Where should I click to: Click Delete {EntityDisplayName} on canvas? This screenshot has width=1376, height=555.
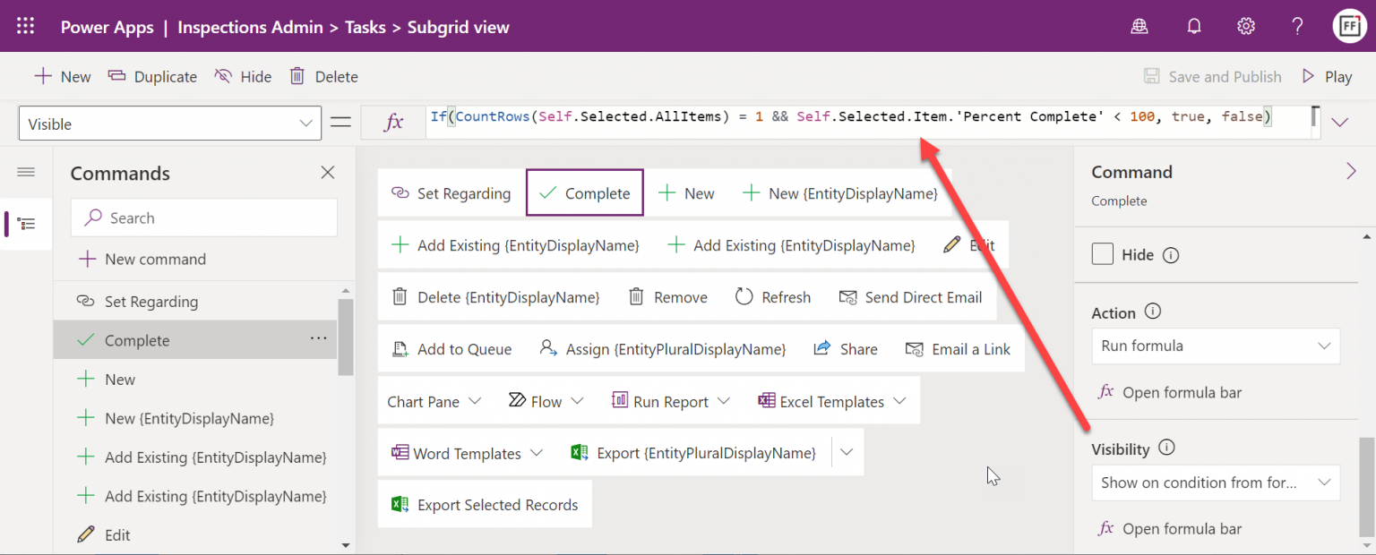coord(495,297)
